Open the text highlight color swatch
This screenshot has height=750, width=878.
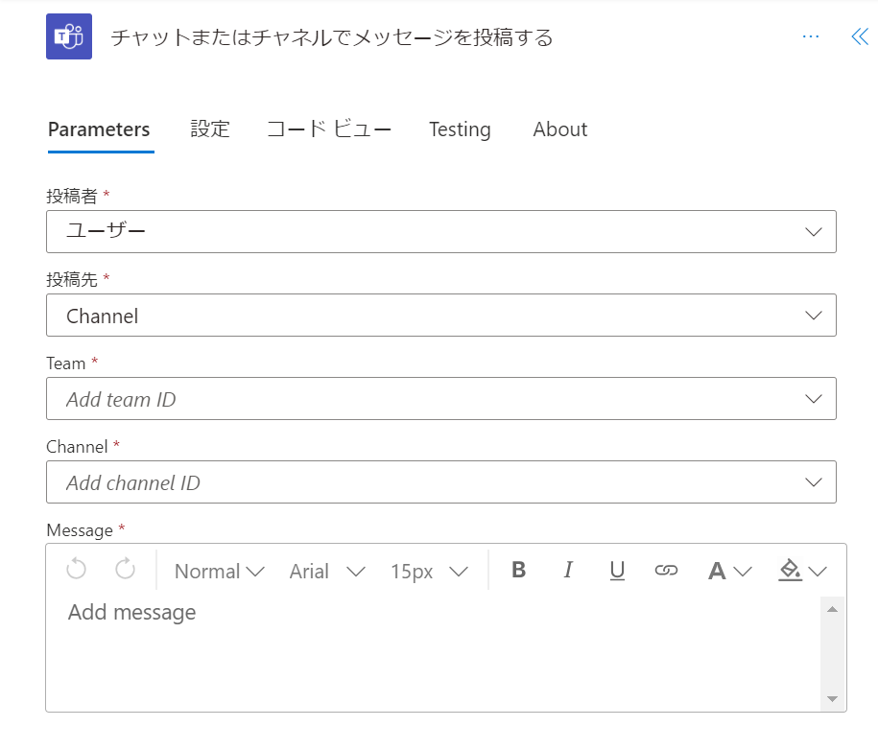795,570
